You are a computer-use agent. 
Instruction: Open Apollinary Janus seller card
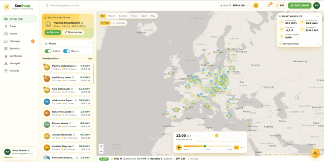click(x=67, y=79)
